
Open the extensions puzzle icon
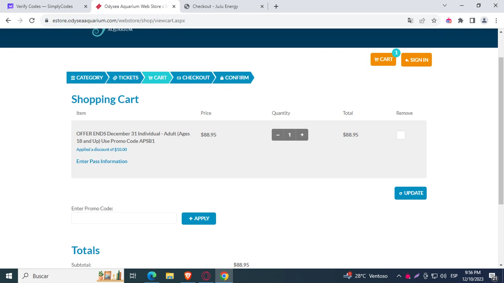coord(461,20)
